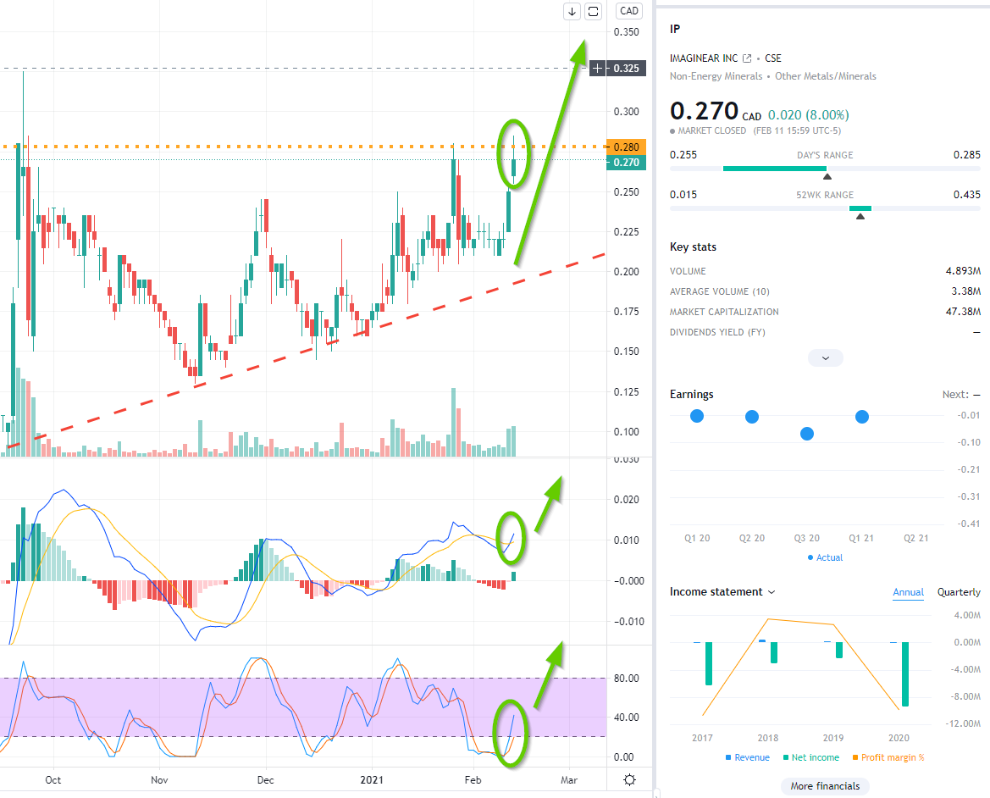
Task: Click the maximize chart pane icon
Action: (594, 11)
